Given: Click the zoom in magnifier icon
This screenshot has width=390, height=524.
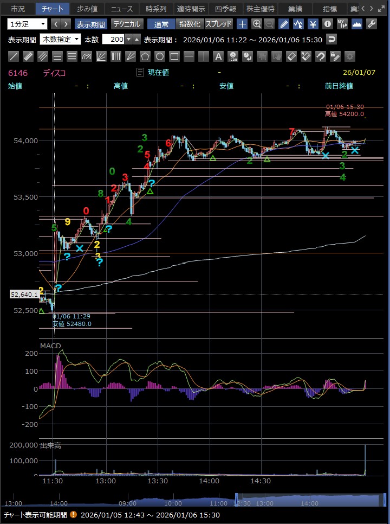Looking at the screenshot, I should click(257, 24).
